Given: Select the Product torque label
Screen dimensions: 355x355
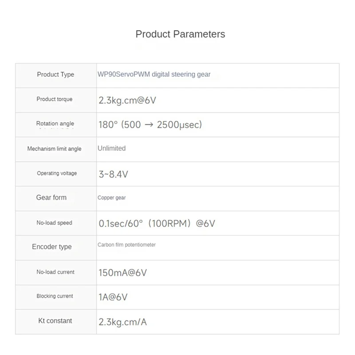Looking at the screenshot, I should (54, 99).
